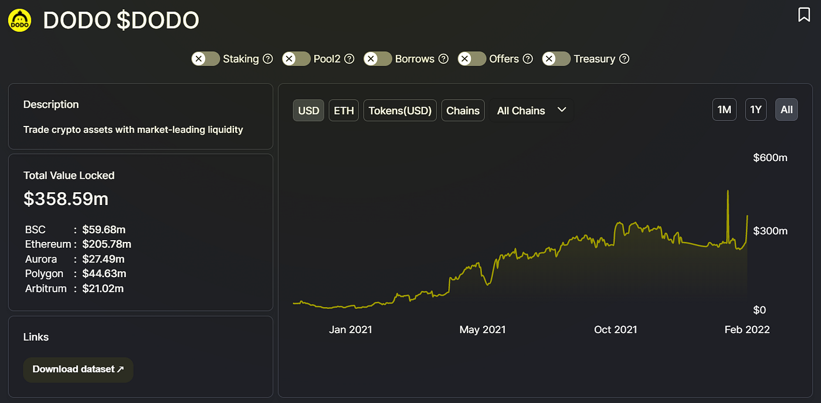Enable the Treasury switch
The width and height of the screenshot is (821, 403).
pos(556,59)
